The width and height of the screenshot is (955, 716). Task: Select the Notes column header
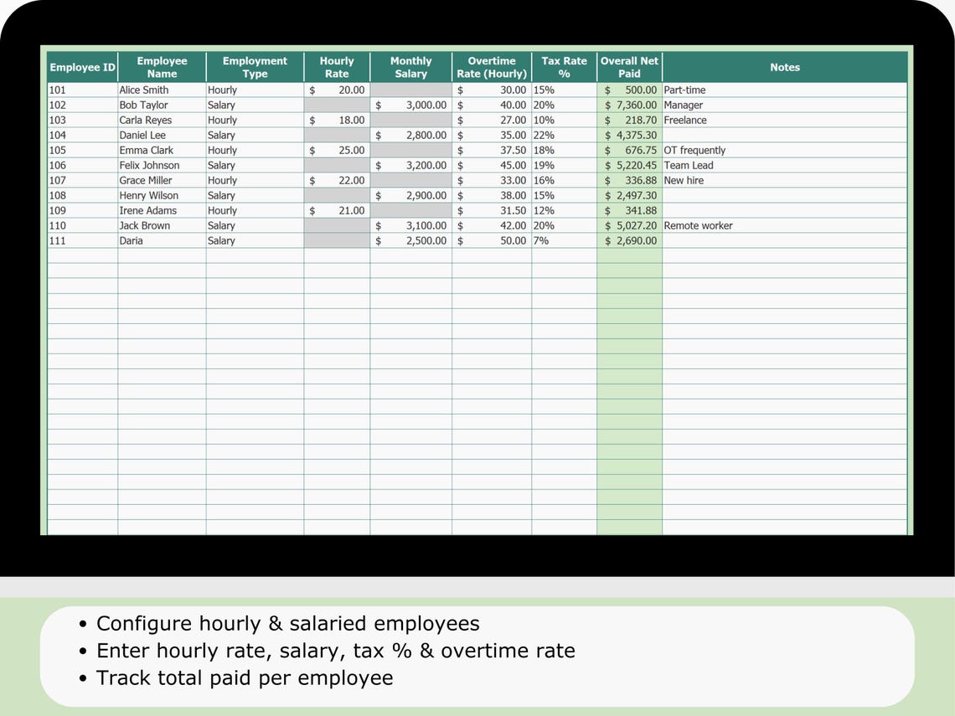[784, 67]
